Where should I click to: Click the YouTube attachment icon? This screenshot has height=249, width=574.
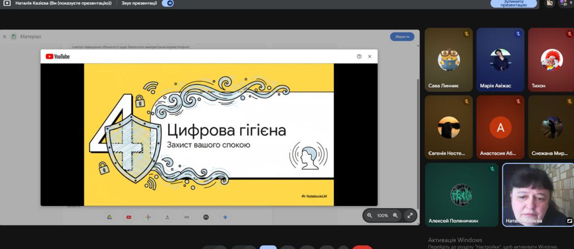tap(129, 217)
